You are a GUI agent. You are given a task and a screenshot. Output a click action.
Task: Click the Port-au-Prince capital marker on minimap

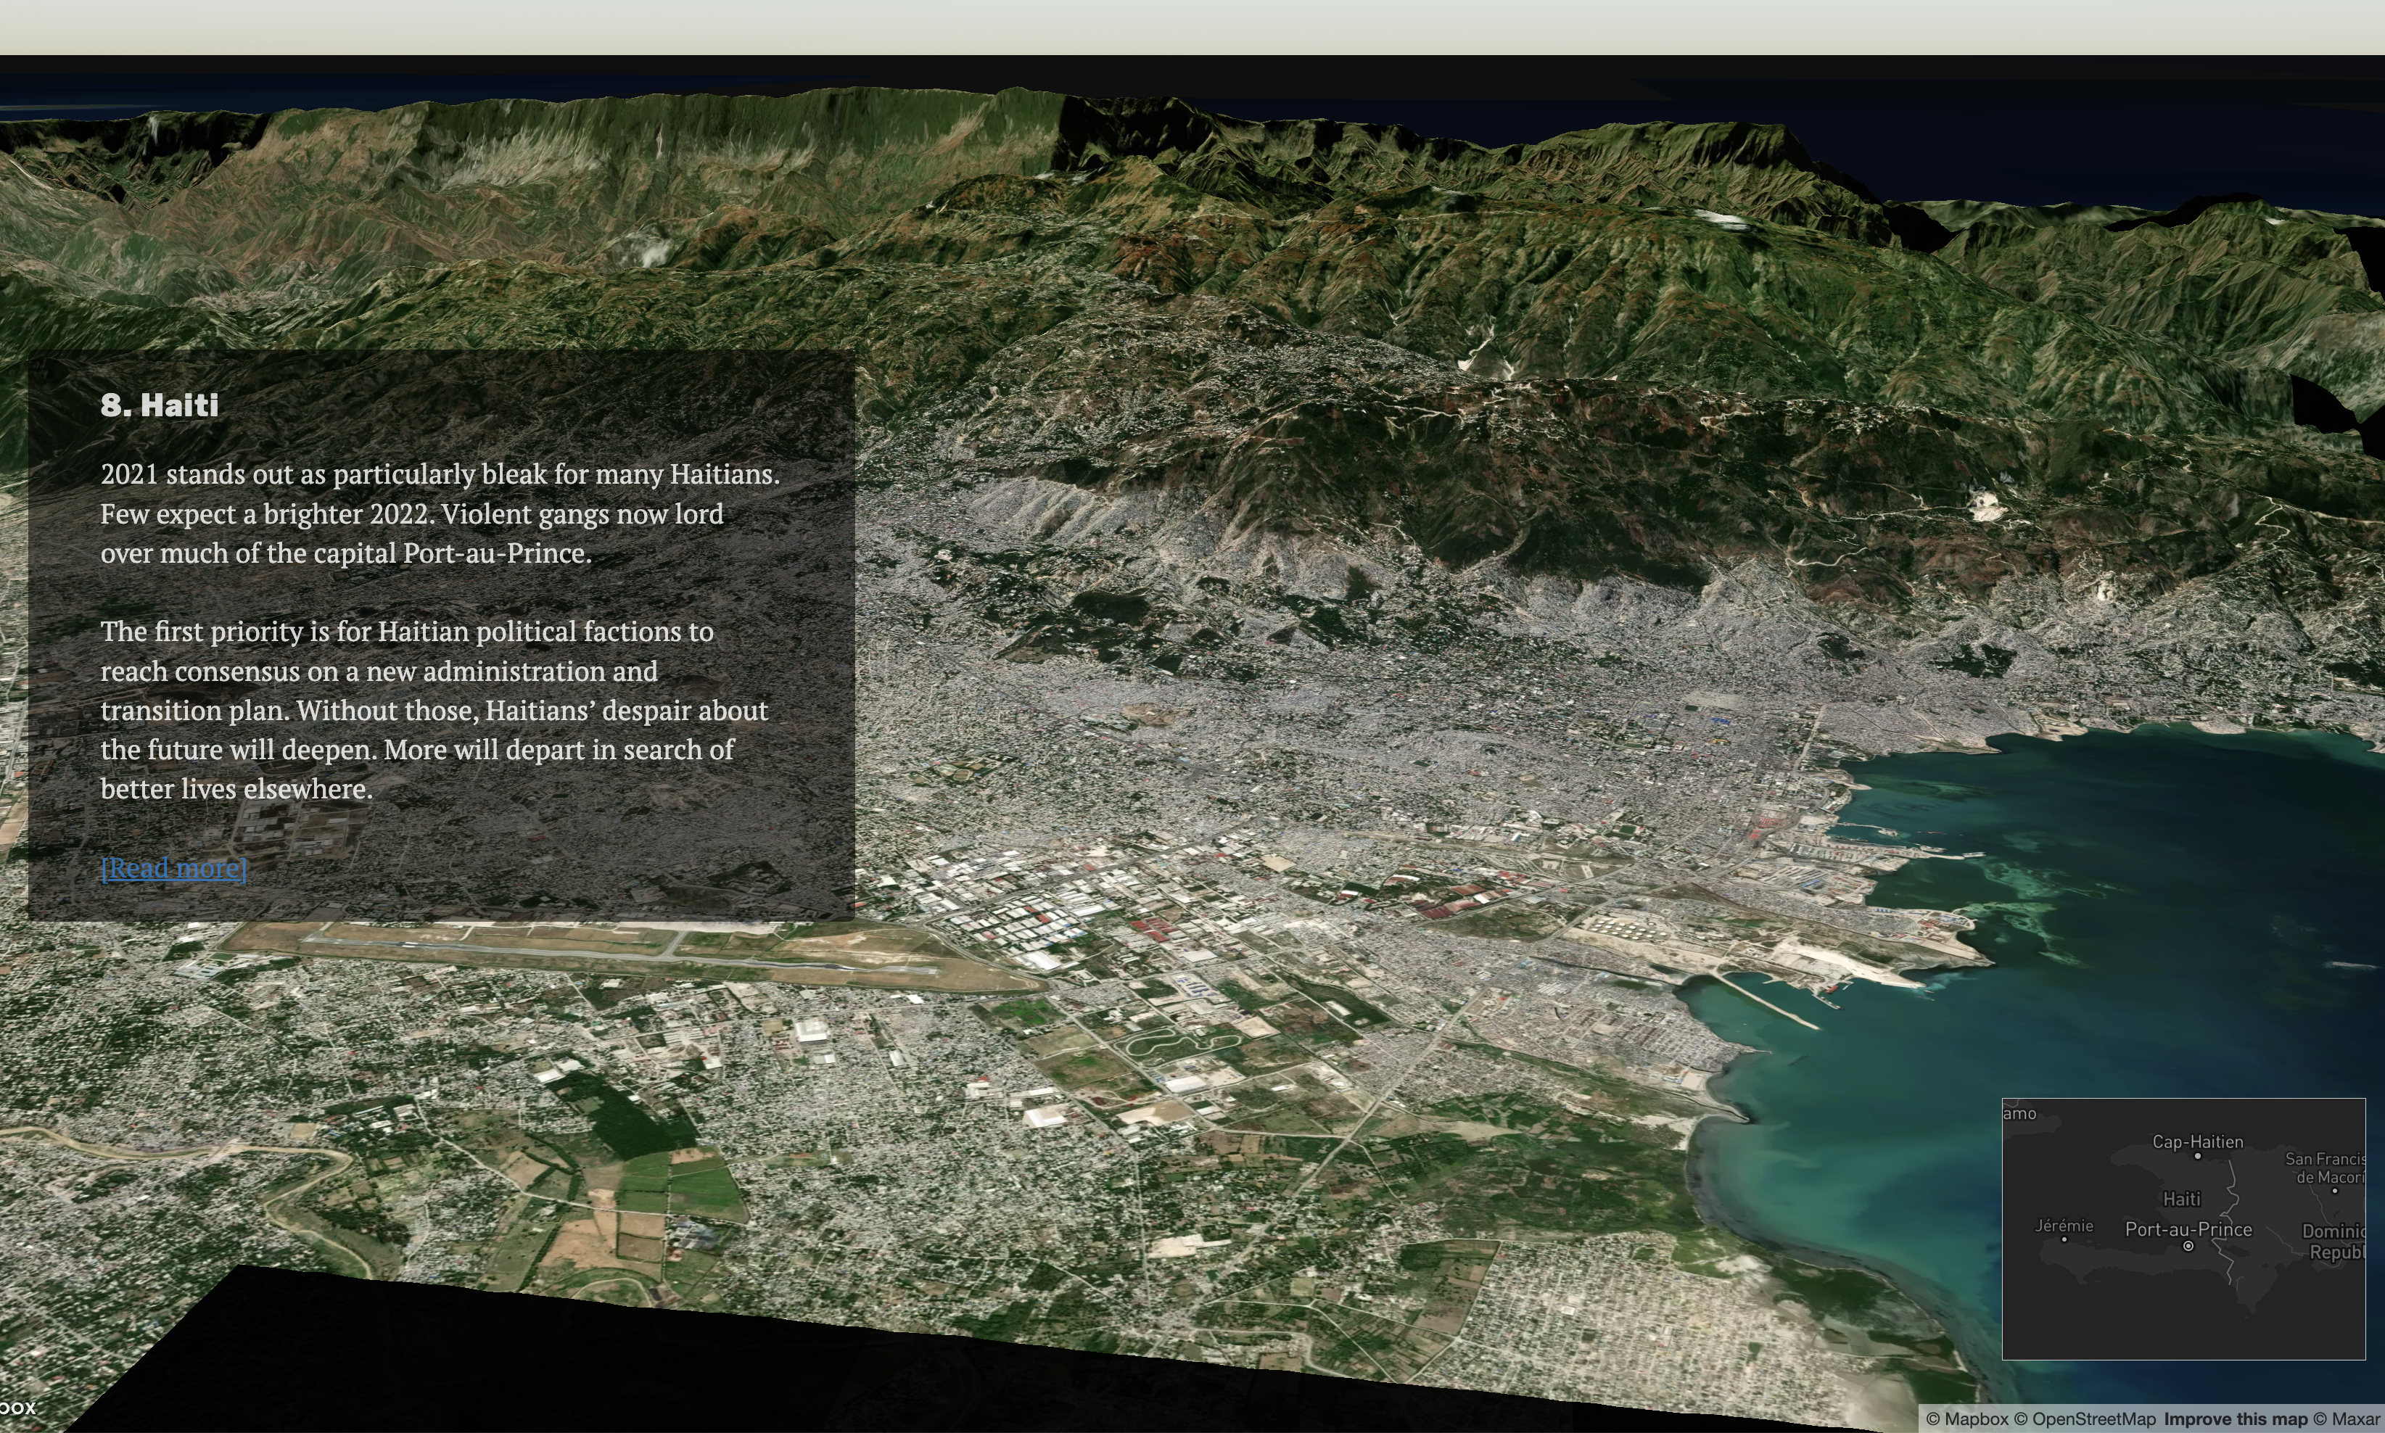[2188, 1247]
